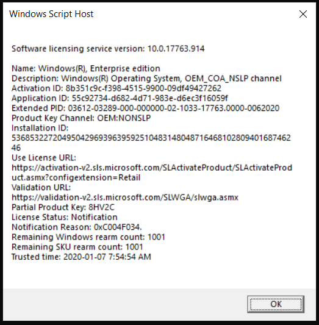Select the activation-v2.sls.microsoft.com URL text
This screenshot has height=325, width=319.
(152, 173)
